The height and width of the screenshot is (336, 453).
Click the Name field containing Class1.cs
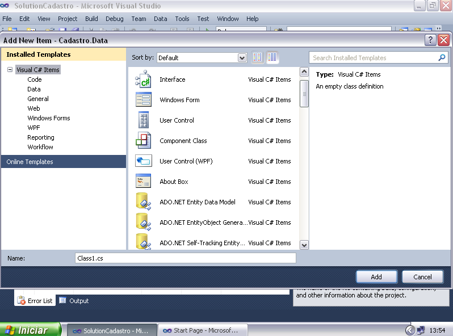point(186,258)
